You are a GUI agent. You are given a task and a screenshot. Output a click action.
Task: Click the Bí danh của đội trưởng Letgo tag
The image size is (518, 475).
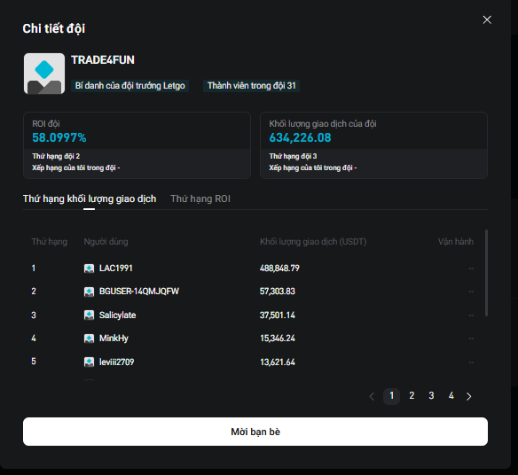point(129,86)
